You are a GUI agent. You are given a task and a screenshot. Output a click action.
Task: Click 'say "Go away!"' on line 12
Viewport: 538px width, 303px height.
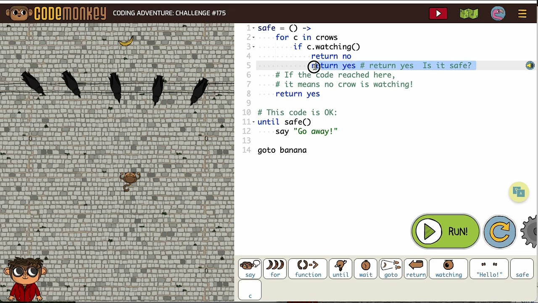point(306,131)
